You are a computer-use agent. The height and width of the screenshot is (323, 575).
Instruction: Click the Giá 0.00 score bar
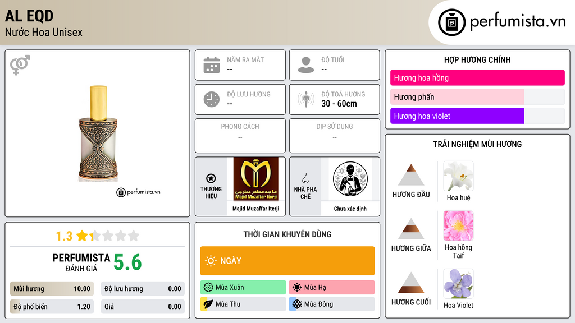click(x=143, y=307)
